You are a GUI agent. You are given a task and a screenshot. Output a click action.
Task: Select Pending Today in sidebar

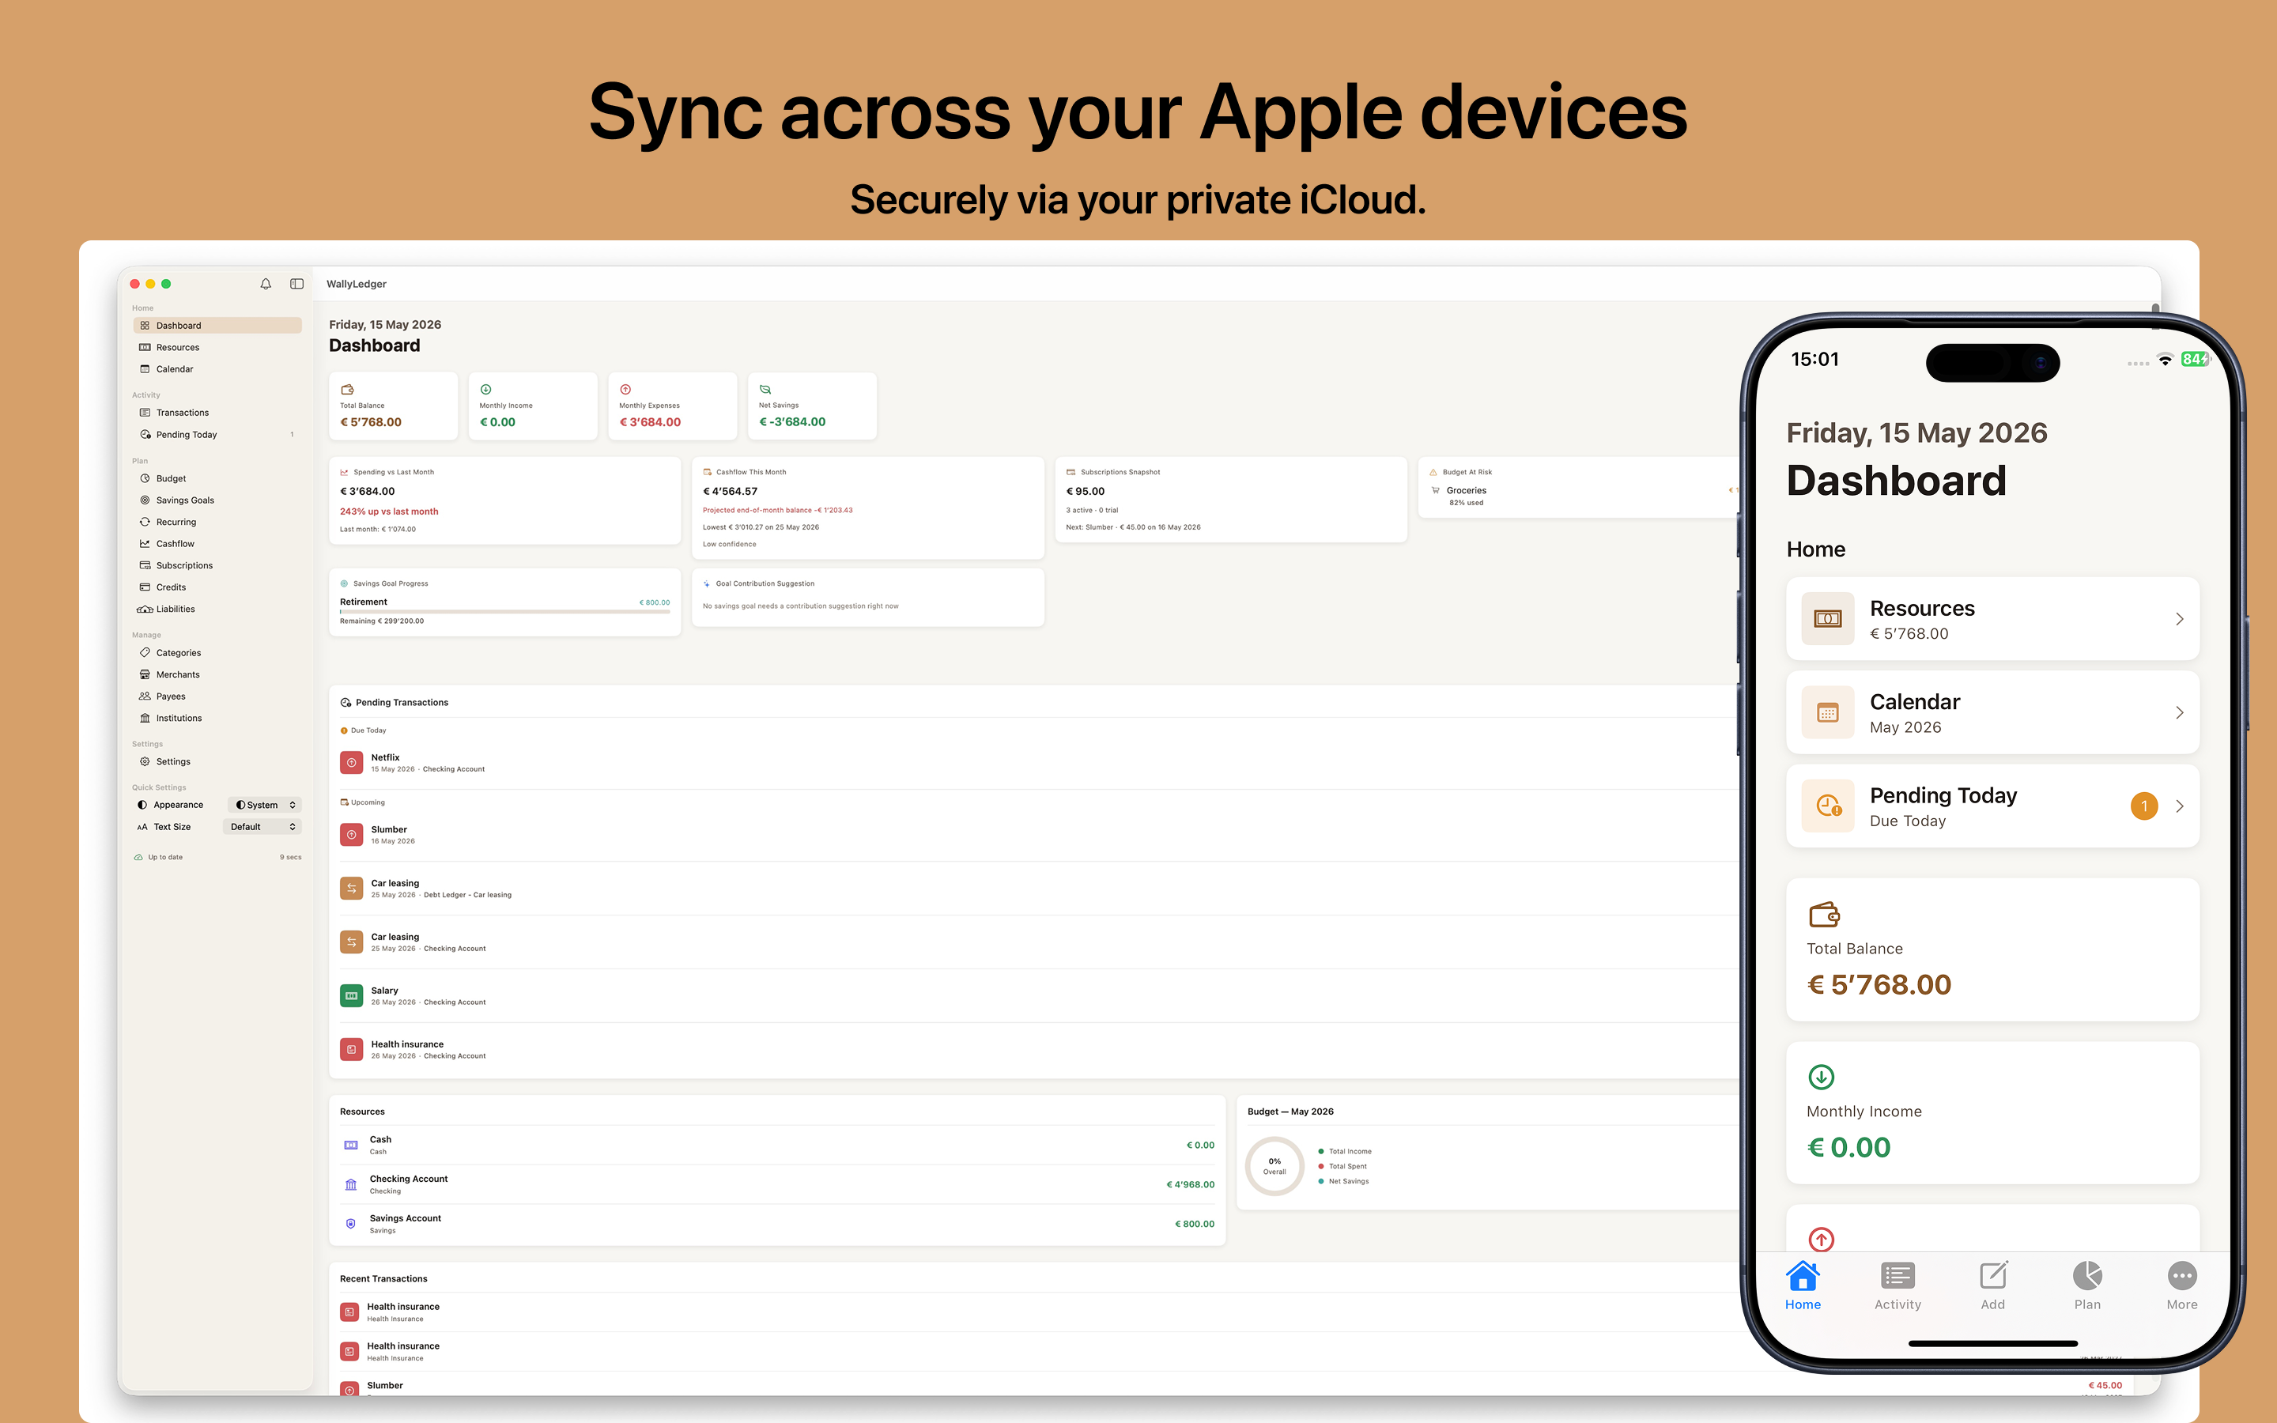pos(217,434)
